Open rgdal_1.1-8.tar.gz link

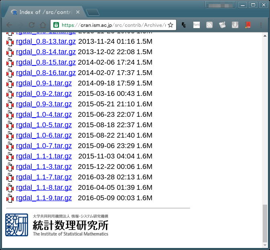pyautogui.click(x=44, y=187)
